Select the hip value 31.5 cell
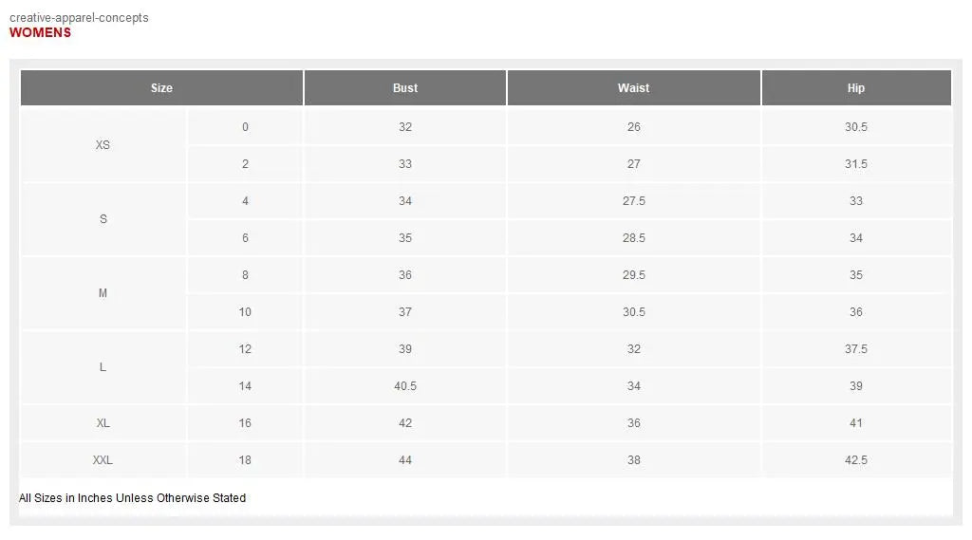Screen dimensions: 972x540 pyautogui.click(x=856, y=164)
